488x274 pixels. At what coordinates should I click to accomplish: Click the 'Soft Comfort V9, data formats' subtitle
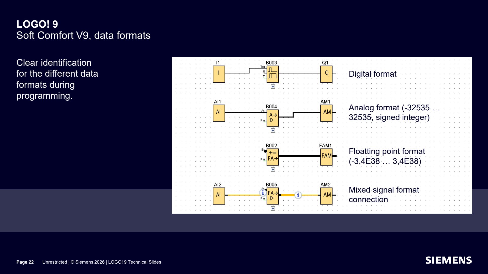coord(83,36)
